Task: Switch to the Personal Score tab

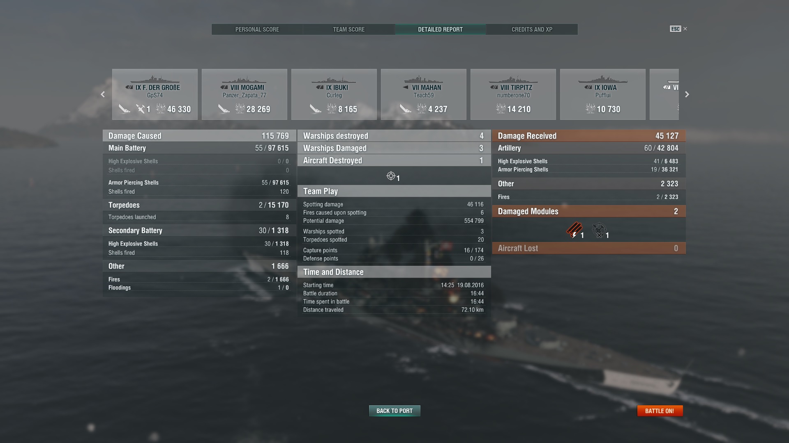Action: pyautogui.click(x=257, y=30)
